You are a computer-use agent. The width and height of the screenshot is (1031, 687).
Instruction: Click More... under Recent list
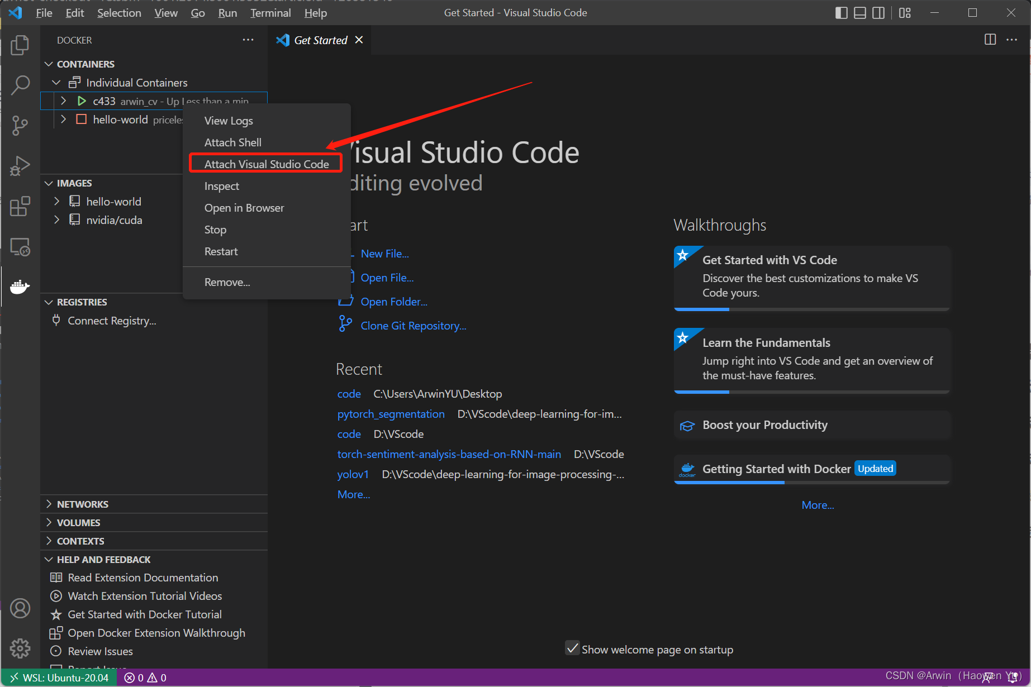tap(354, 494)
